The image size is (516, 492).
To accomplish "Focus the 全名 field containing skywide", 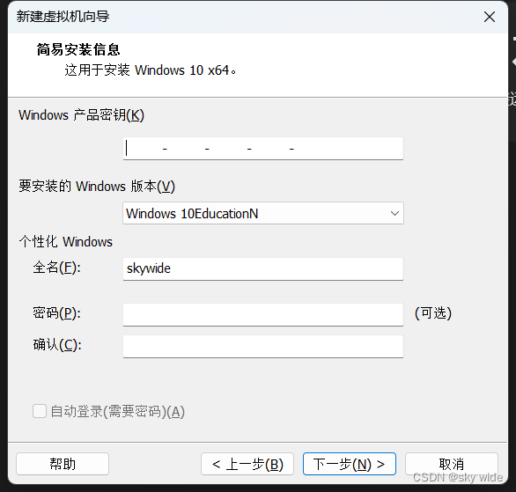I will (x=263, y=269).
